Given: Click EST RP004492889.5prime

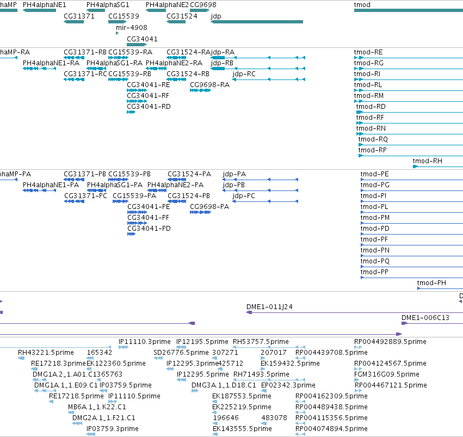Looking at the screenshot, I should pyautogui.click(x=390, y=342).
